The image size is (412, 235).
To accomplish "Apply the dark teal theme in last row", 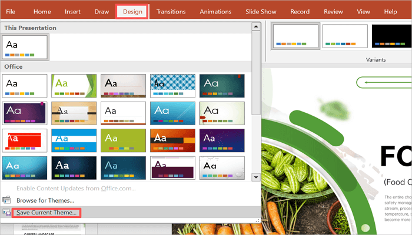I will 123,168.
